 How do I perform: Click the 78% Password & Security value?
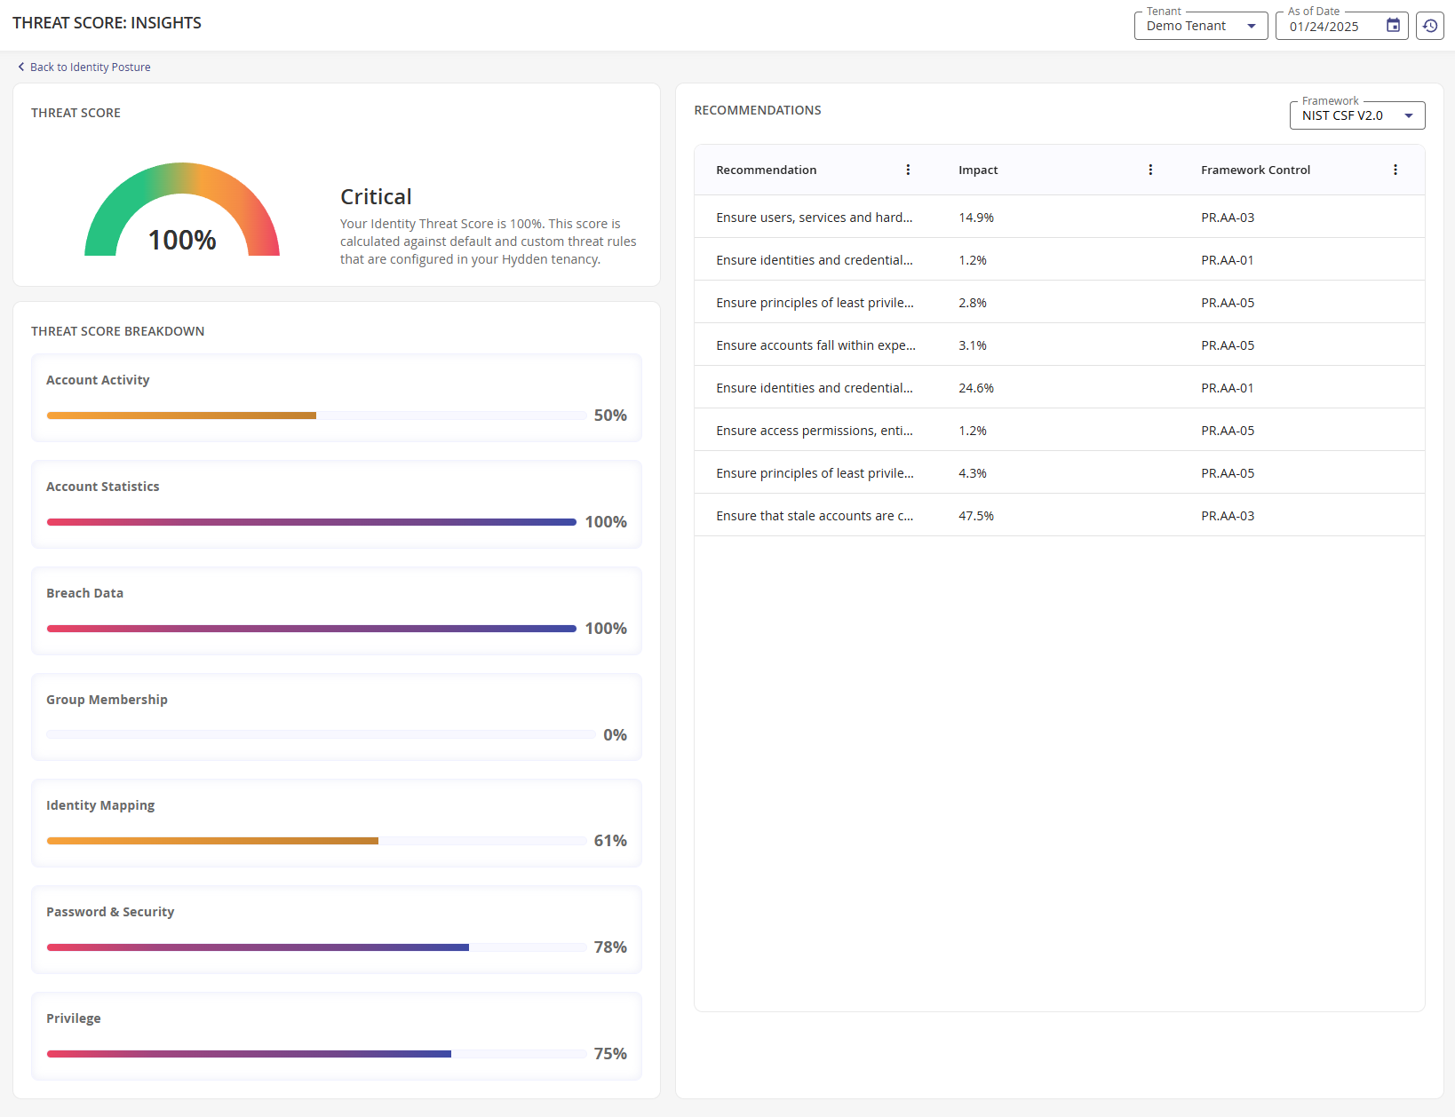(x=610, y=947)
